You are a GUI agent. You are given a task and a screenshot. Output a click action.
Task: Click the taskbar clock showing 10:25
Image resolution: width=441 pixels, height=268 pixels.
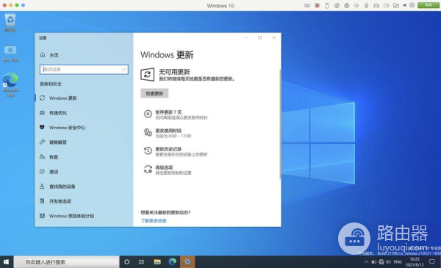[415, 262]
